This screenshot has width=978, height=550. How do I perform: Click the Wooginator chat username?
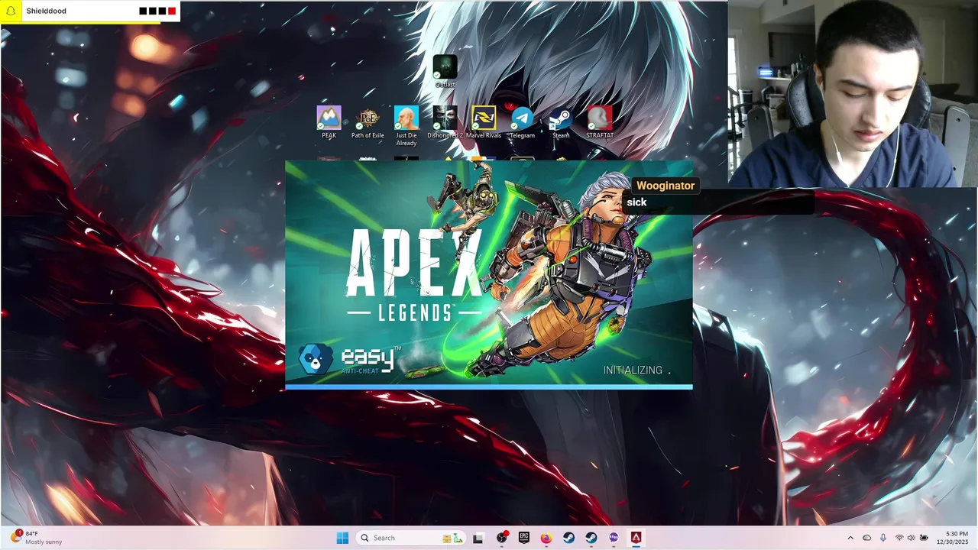(665, 186)
